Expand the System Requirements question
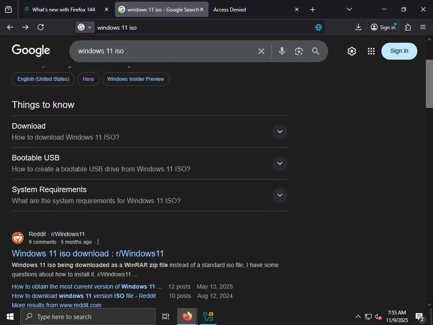This screenshot has height=325, width=433. click(280, 195)
